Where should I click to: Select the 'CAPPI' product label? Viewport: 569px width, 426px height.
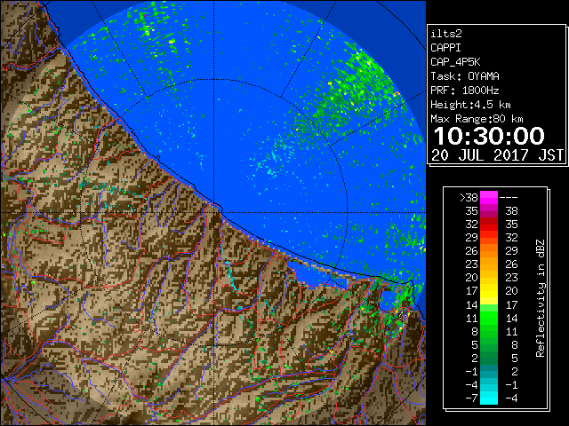[x=445, y=48]
